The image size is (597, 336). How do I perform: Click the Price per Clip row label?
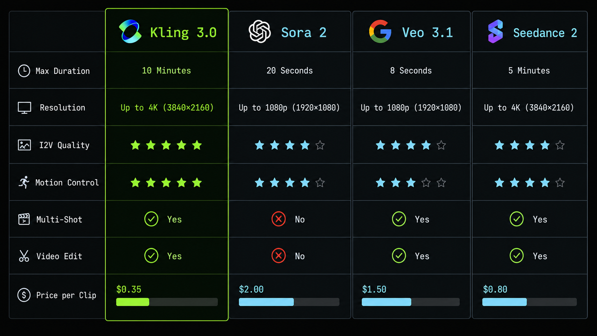(x=66, y=295)
